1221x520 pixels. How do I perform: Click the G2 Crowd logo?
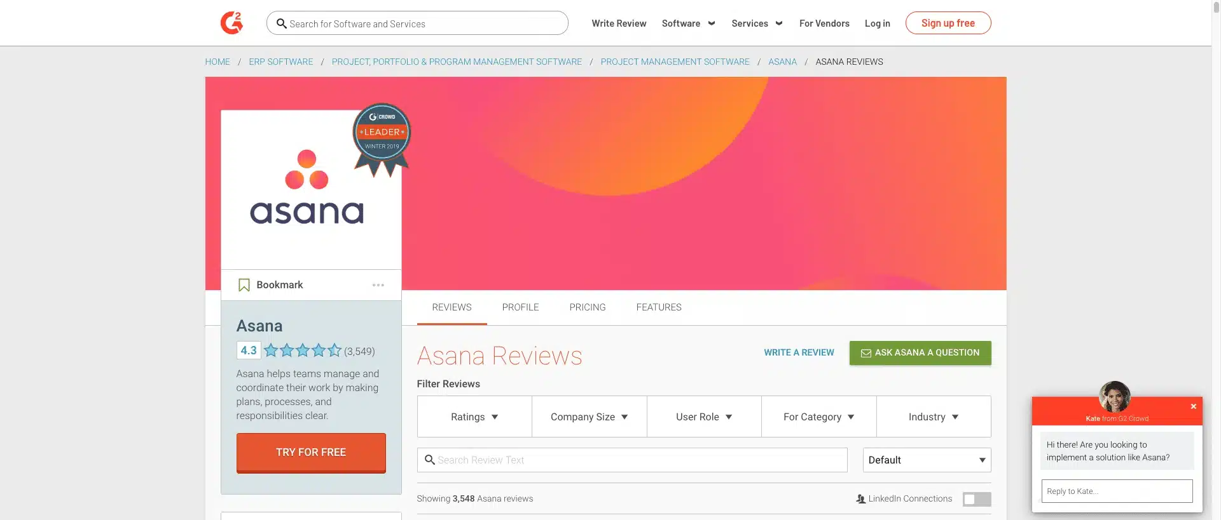(x=232, y=23)
